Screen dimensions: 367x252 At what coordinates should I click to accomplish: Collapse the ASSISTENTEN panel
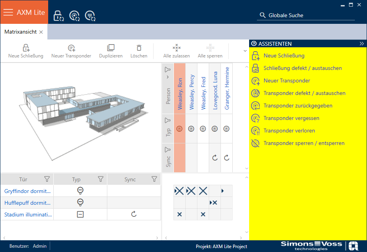tap(362, 44)
